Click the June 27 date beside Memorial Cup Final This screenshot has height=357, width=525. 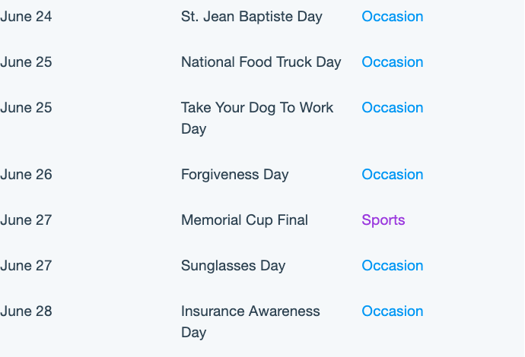tap(26, 220)
